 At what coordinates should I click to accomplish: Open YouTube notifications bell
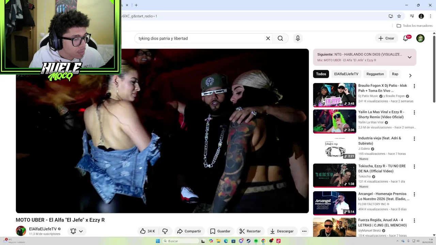[x=406, y=38]
